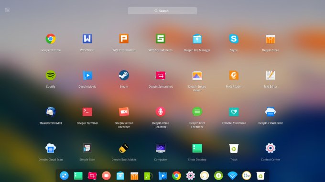The width and height of the screenshot is (325, 182).
Task: Launch Foxit Reader
Action: pos(234,75)
